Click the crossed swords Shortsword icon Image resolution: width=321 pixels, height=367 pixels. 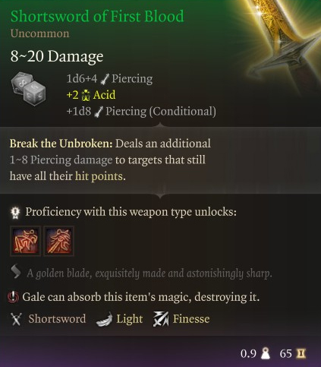coord(16,319)
